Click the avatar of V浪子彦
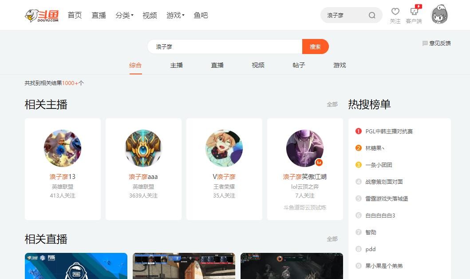Viewport: 470px width, 279px height. coord(224,148)
